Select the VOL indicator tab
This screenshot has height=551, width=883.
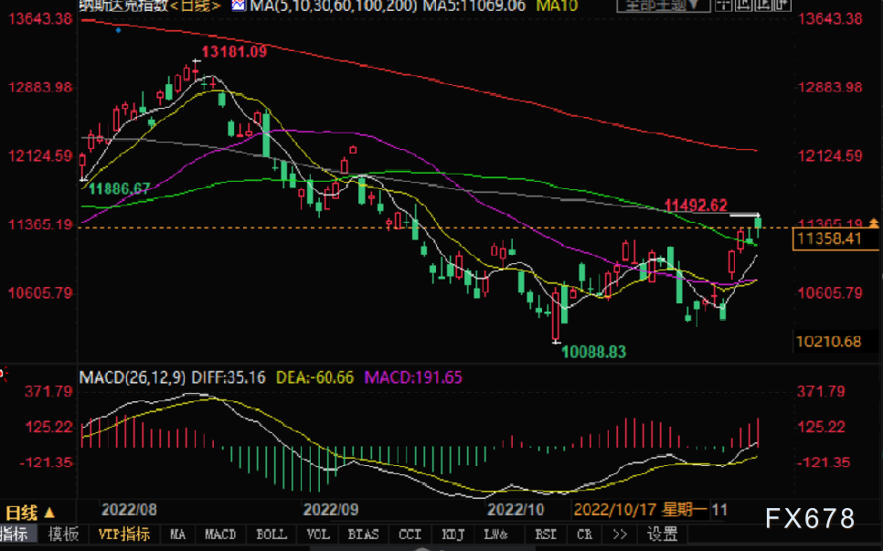pos(318,535)
